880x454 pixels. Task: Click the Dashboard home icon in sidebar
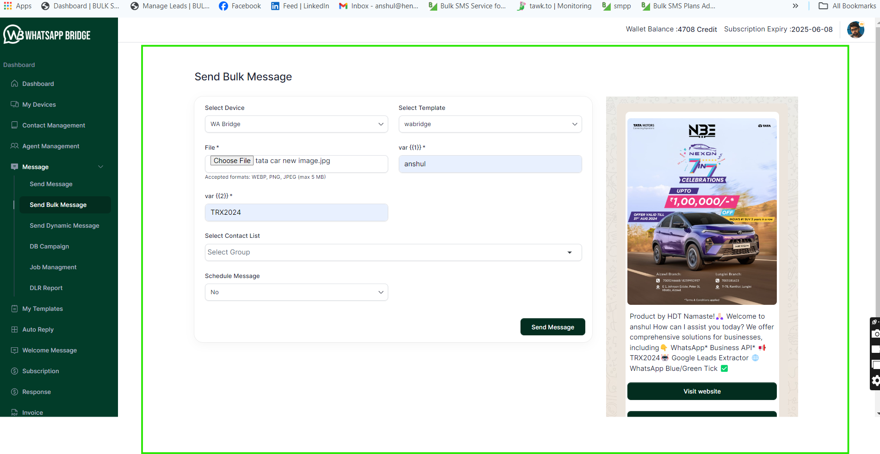pos(14,84)
